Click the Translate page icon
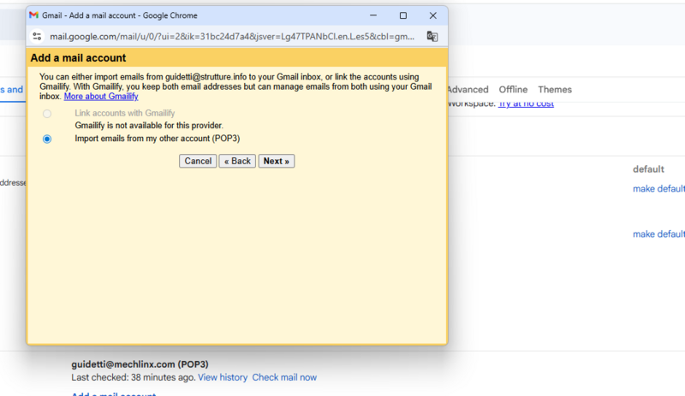Image resolution: width=685 pixels, height=396 pixels. (432, 37)
